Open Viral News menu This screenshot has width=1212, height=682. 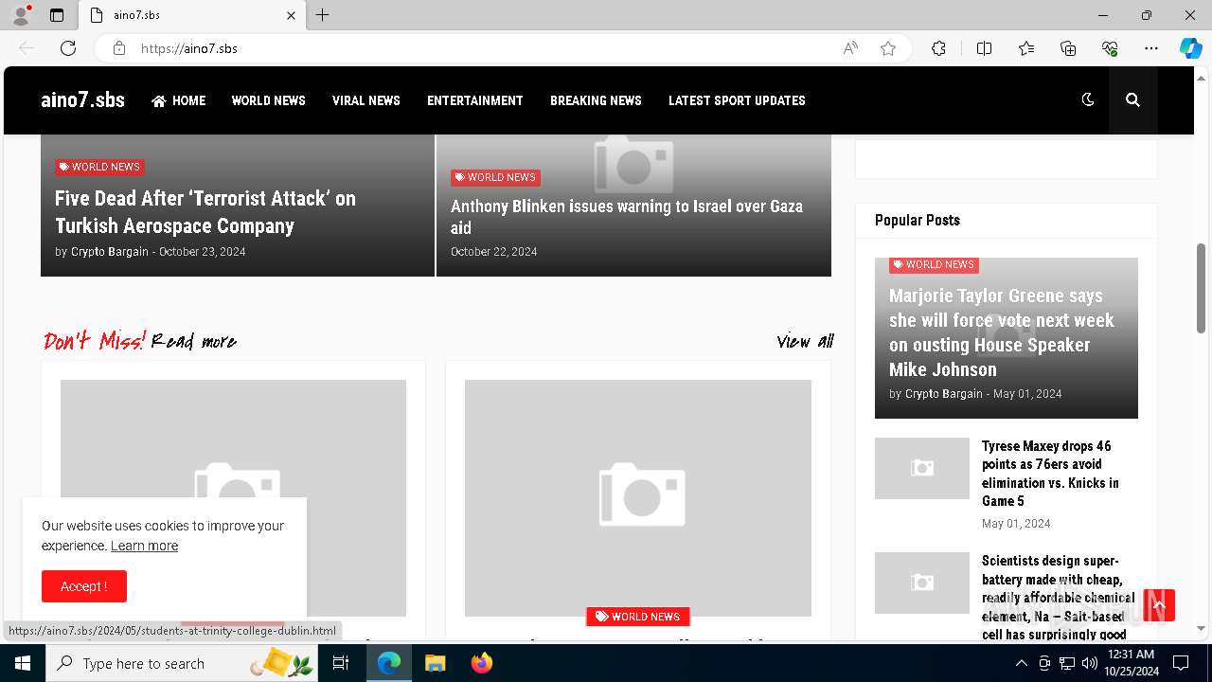(x=366, y=100)
